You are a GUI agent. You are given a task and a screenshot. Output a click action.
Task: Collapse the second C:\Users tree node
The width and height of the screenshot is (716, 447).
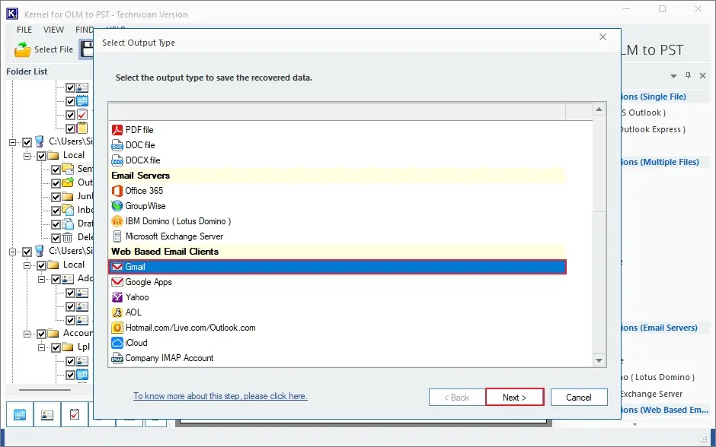tap(13, 252)
